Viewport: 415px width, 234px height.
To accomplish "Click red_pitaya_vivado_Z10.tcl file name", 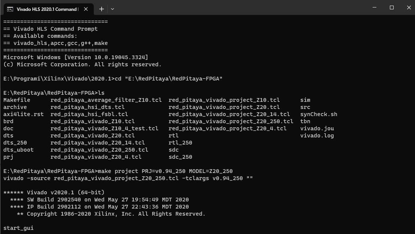I will [x=93, y=122].
